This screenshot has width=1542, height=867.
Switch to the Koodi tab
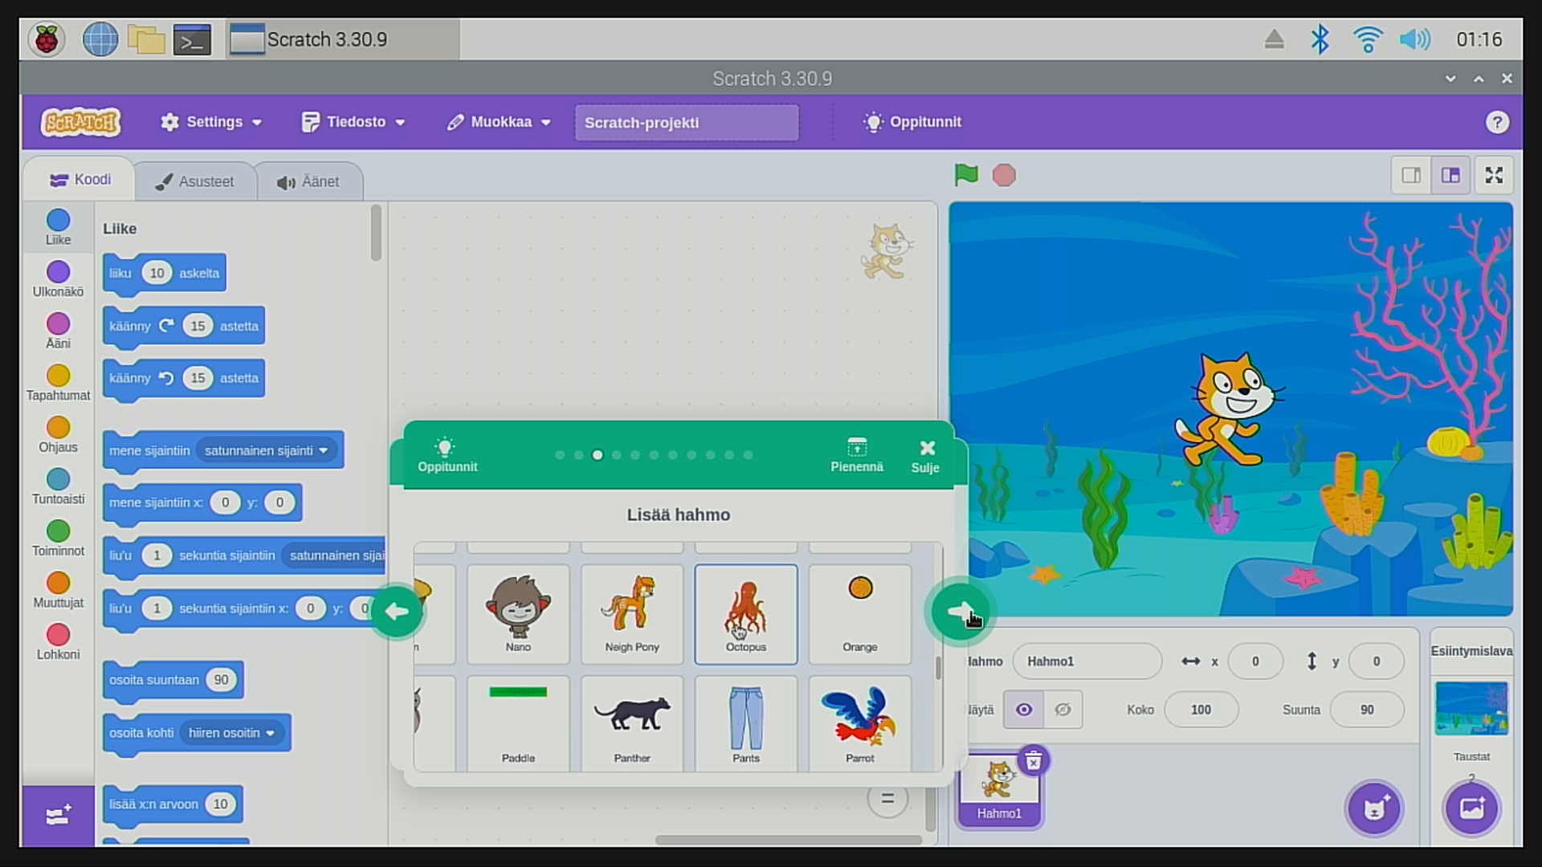pyautogui.click(x=80, y=180)
